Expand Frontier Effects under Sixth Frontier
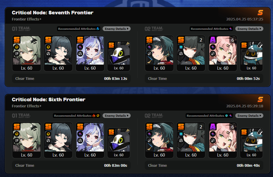This screenshot has height=177, width=273. pos(27,106)
